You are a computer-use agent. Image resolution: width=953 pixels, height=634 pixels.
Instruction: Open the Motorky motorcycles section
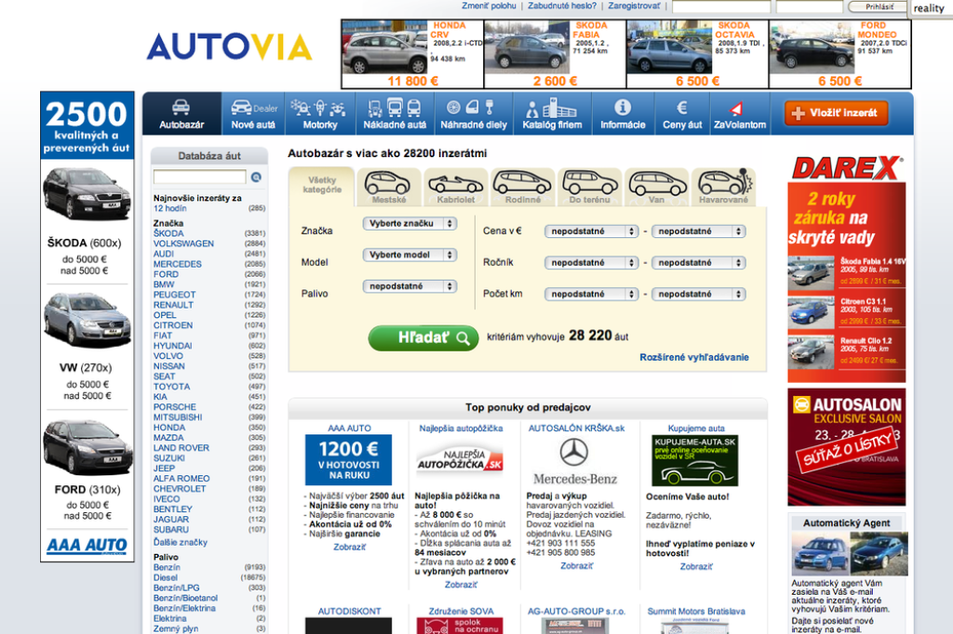[x=320, y=113]
